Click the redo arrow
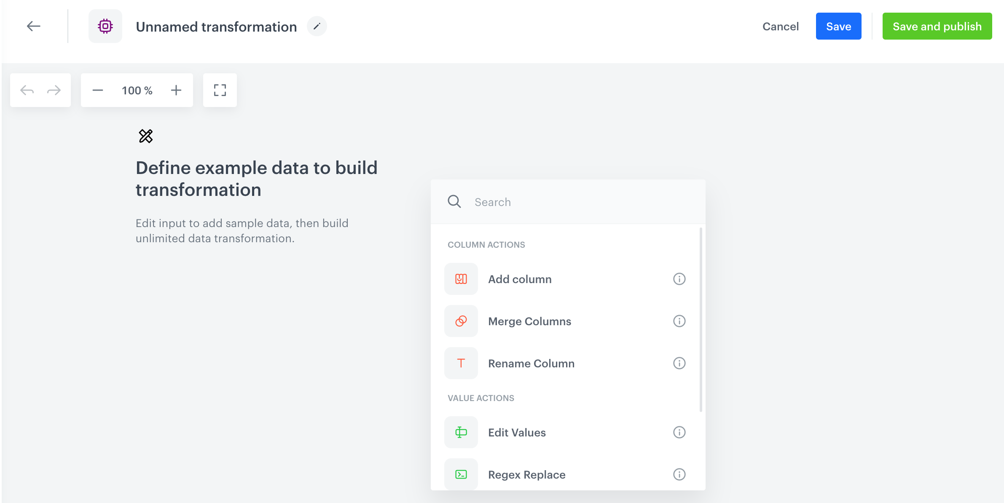The height and width of the screenshot is (503, 1004). click(x=54, y=90)
